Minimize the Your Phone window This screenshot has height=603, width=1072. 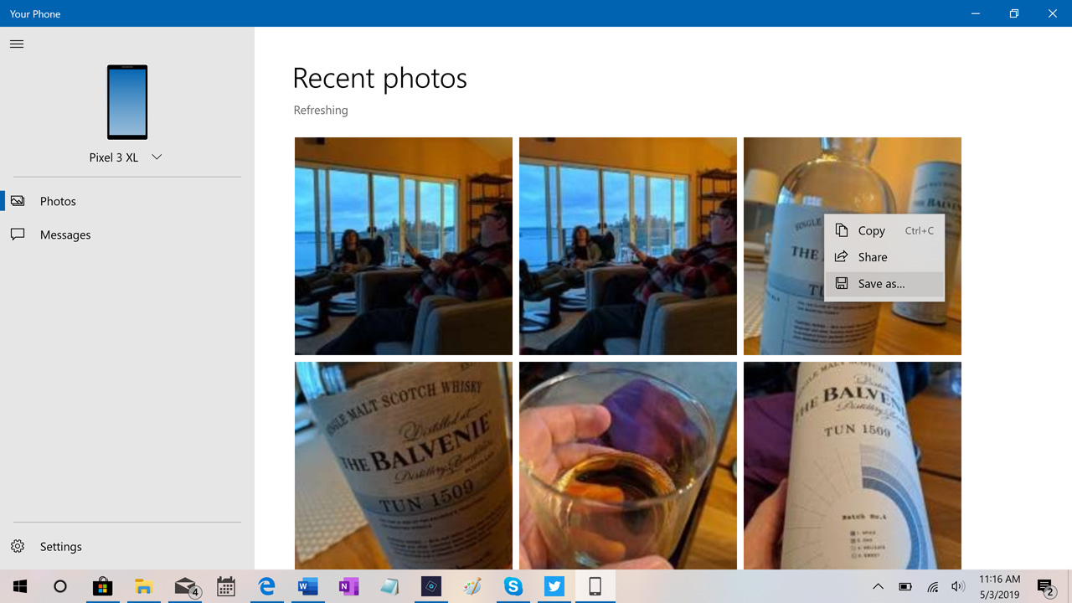(x=976, y=13)
